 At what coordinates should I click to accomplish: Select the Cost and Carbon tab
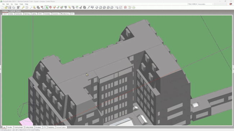point(61,127)
